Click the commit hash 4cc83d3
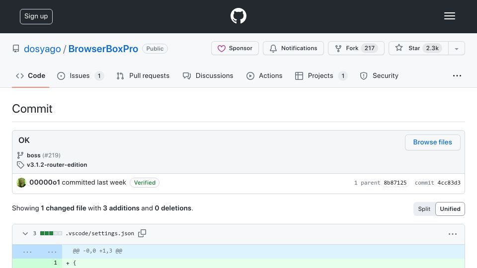The image size is (477, 268). coord(449,183)
